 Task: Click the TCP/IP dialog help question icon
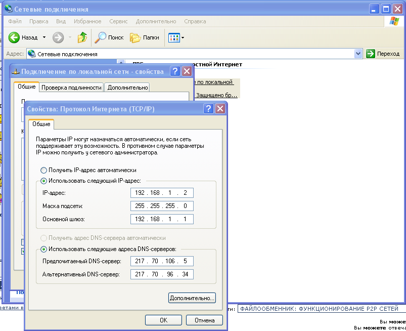[x=208, y=109]
